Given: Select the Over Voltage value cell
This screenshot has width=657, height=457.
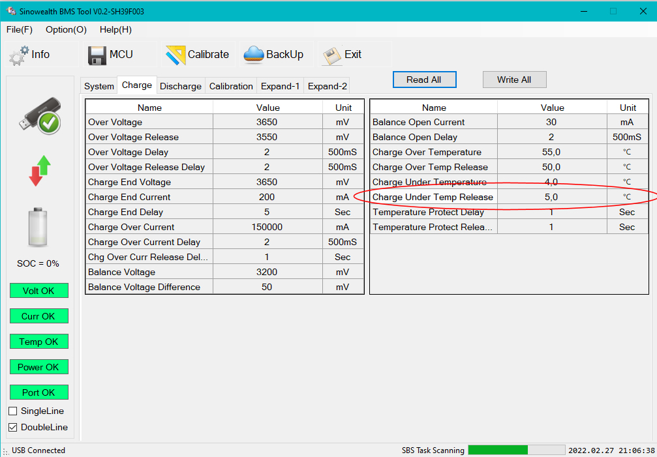Looking at the screenshot, I should point(267,122).
